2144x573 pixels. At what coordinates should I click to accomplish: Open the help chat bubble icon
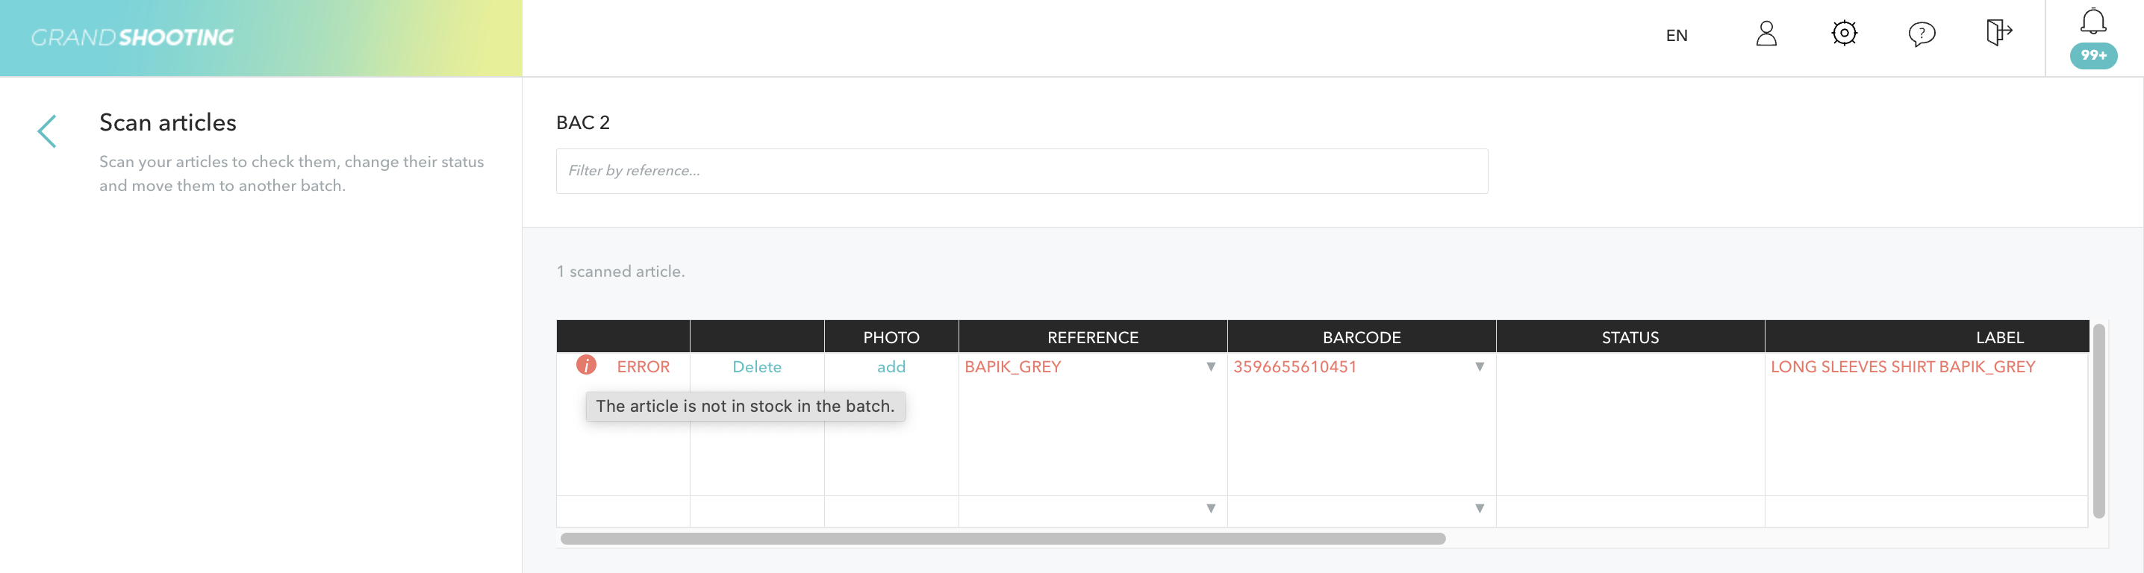1921,34
